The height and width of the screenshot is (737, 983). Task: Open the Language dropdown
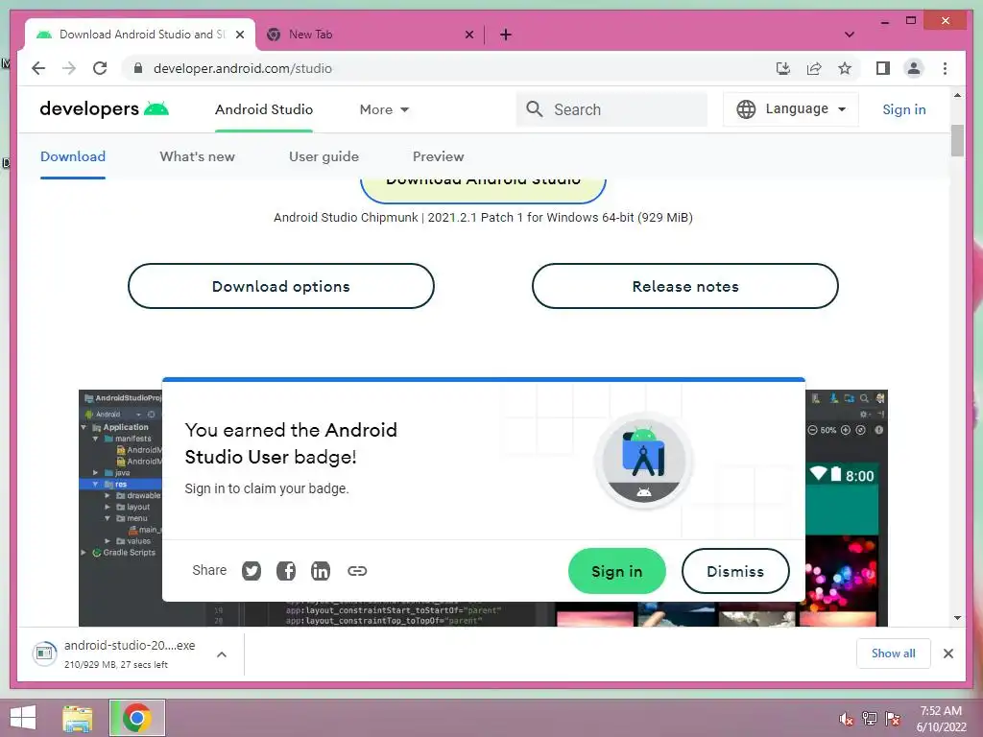click(791, 109)
